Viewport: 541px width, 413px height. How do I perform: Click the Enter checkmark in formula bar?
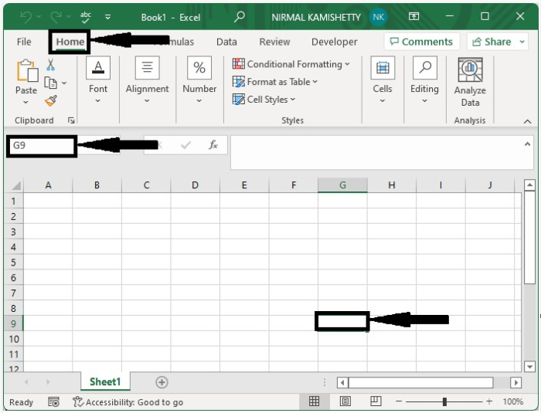pos(186,145)
